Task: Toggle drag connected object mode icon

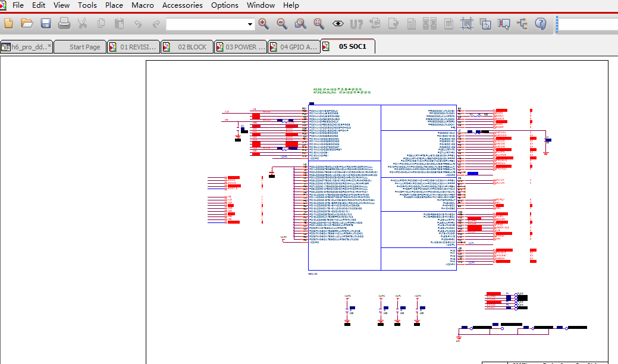Action: pos(504,24)
